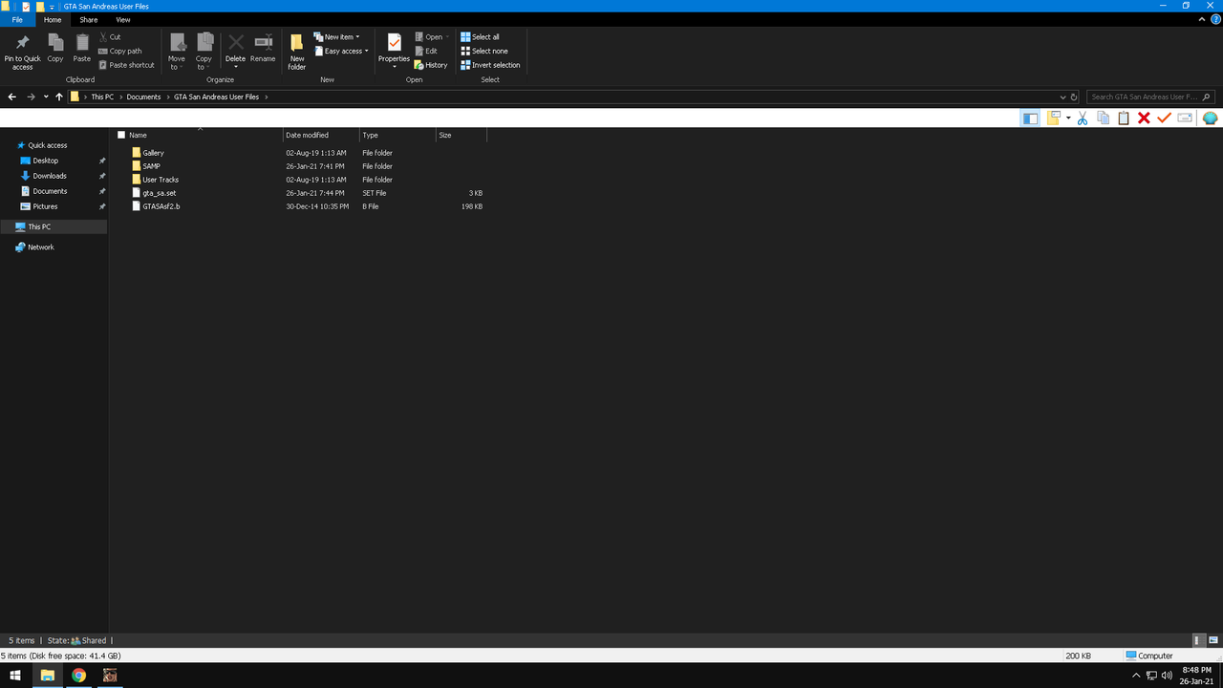This screenshot has height=688, width=1223.
Task: Click Paste shortcut in the ribbon
Action: [x=126, y=65]
